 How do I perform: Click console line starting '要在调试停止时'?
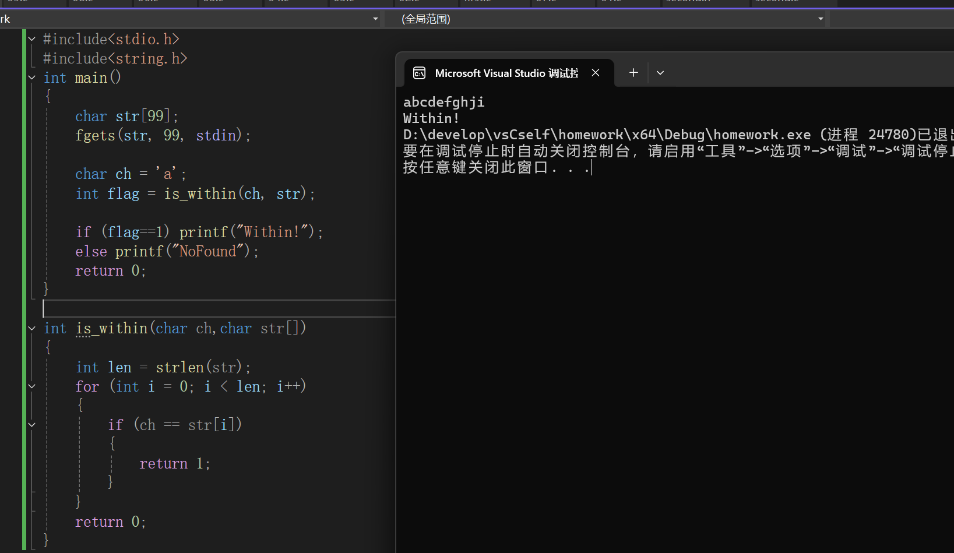[x=678, y=151]
